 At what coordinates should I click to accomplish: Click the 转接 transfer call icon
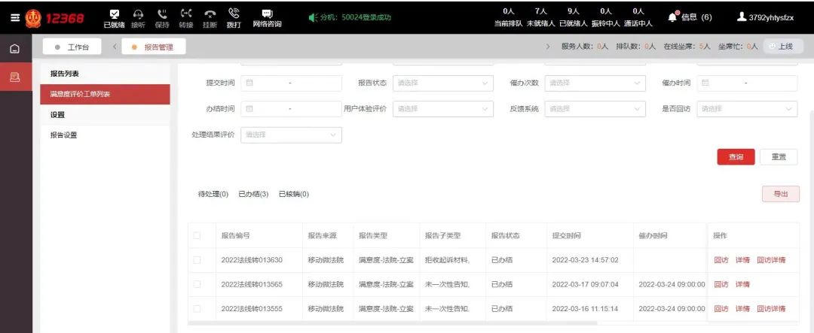(x=186, y=14)
